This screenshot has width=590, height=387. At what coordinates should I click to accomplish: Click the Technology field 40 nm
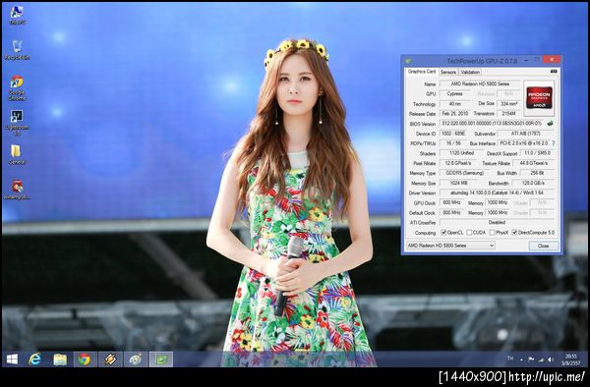(x=455, y=104)
